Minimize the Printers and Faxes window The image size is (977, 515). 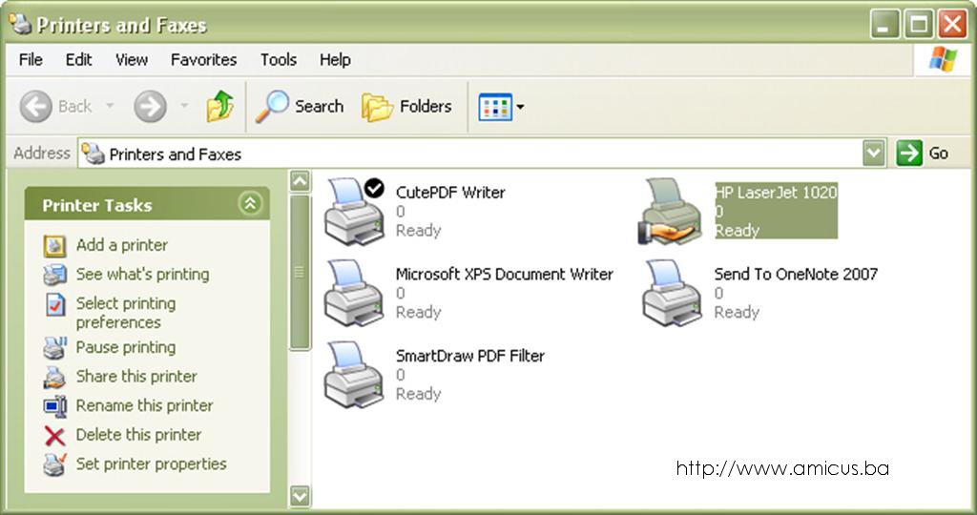coord(884,24)
